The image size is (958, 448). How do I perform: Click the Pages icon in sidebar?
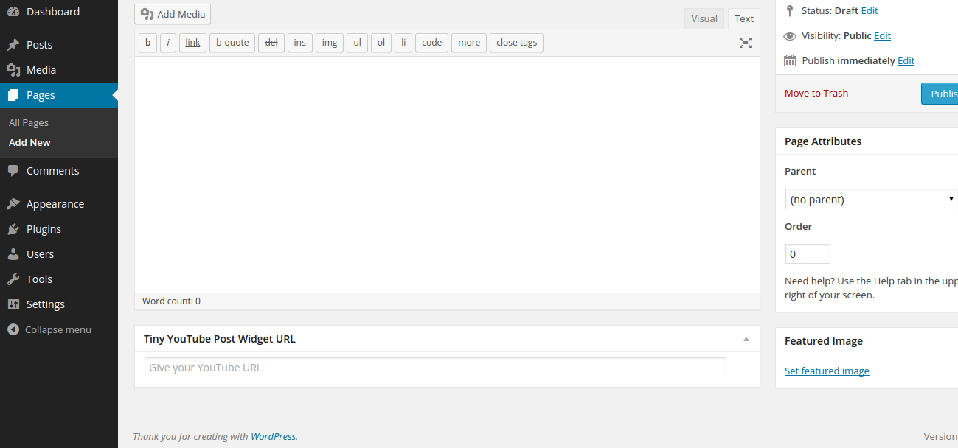13,95
